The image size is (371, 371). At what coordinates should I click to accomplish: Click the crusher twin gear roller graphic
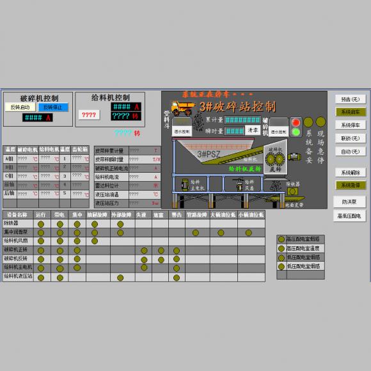[x=274, y=159]
